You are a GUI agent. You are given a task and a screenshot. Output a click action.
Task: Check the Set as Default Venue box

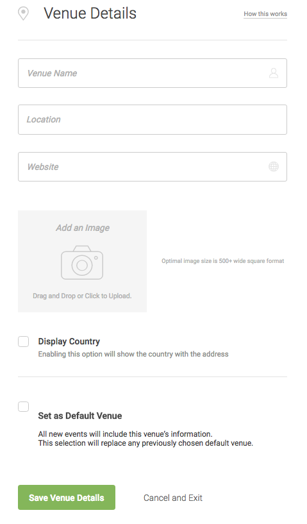click(x=23, y=407)
